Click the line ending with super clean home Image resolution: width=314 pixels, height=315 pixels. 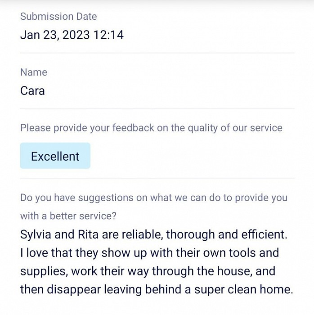(157, 290)
